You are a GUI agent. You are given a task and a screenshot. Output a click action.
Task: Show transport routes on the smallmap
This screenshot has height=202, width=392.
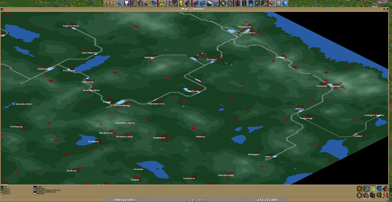pyautogui.click(x=373, y=195)
